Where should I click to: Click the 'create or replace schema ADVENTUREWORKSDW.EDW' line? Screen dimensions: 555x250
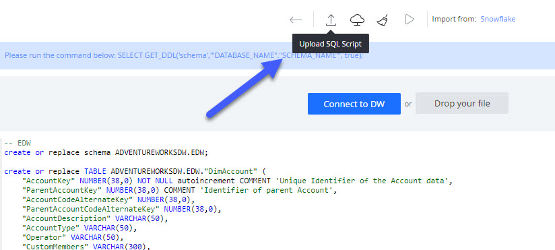pos(106,152)
